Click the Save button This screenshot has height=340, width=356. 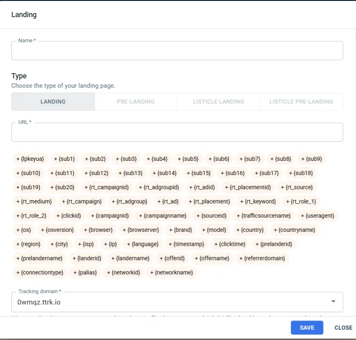point(307,327)
